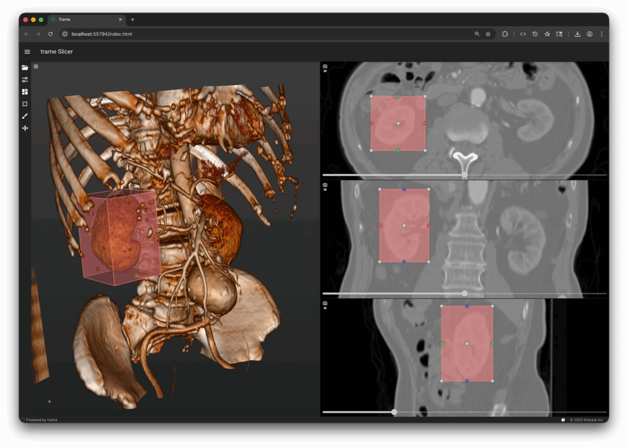This screenshot has height=448, width=628.
Task: Click camera icon in coronal slice view
Action: coord(325,185)
